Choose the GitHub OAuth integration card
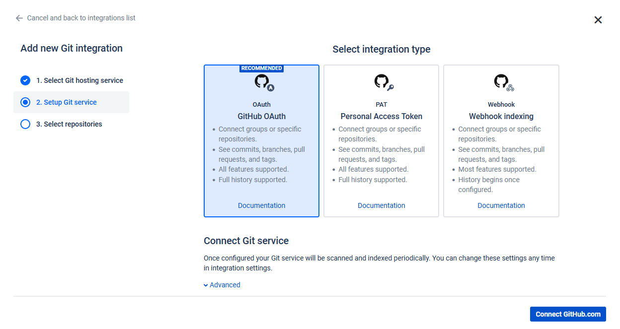This screenshot has width=620, height=329. pyautogui.click(x=261, y=141)
